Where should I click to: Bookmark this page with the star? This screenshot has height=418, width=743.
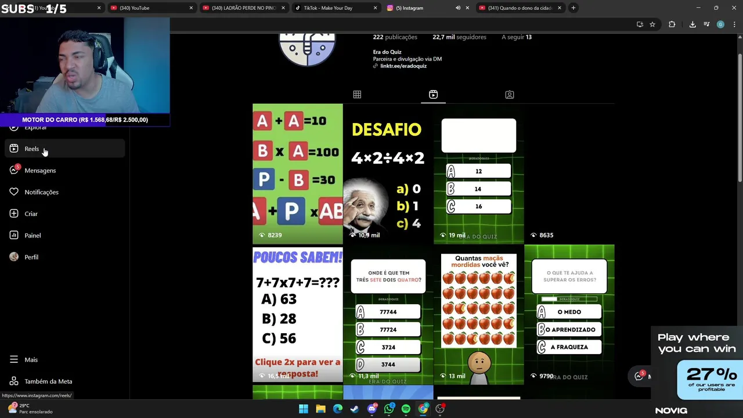[x=652, y=24]
